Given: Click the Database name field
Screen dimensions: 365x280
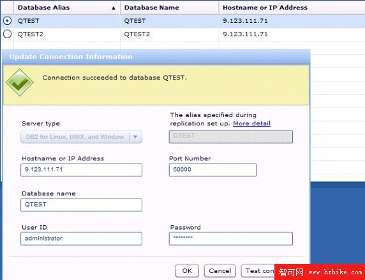Looking at the screenshot, I should (x=81, y=205).
